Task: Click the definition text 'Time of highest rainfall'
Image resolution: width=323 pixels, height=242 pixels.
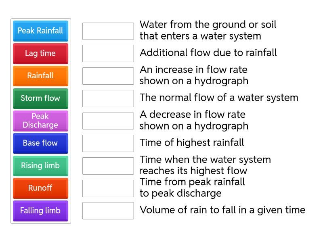Action: (x=192, y=143)
